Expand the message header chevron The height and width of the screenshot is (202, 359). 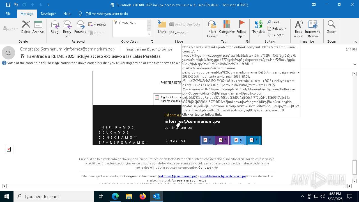coord(355,64)
